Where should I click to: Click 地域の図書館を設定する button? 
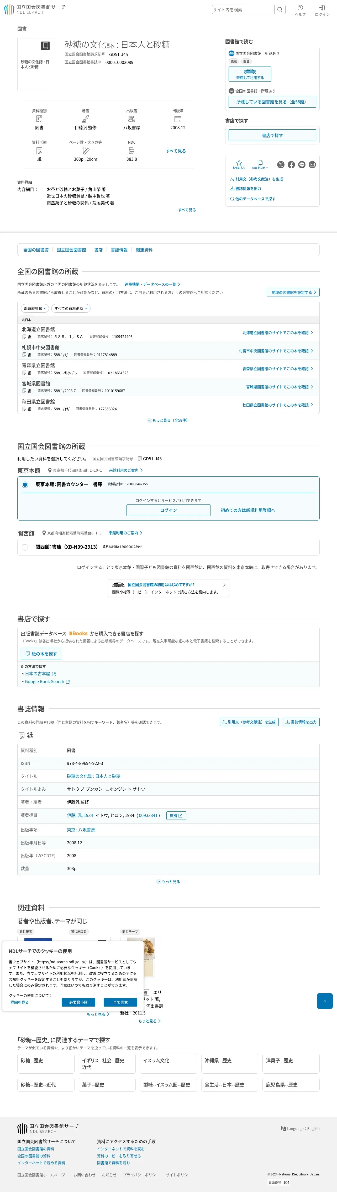[293, 292]
